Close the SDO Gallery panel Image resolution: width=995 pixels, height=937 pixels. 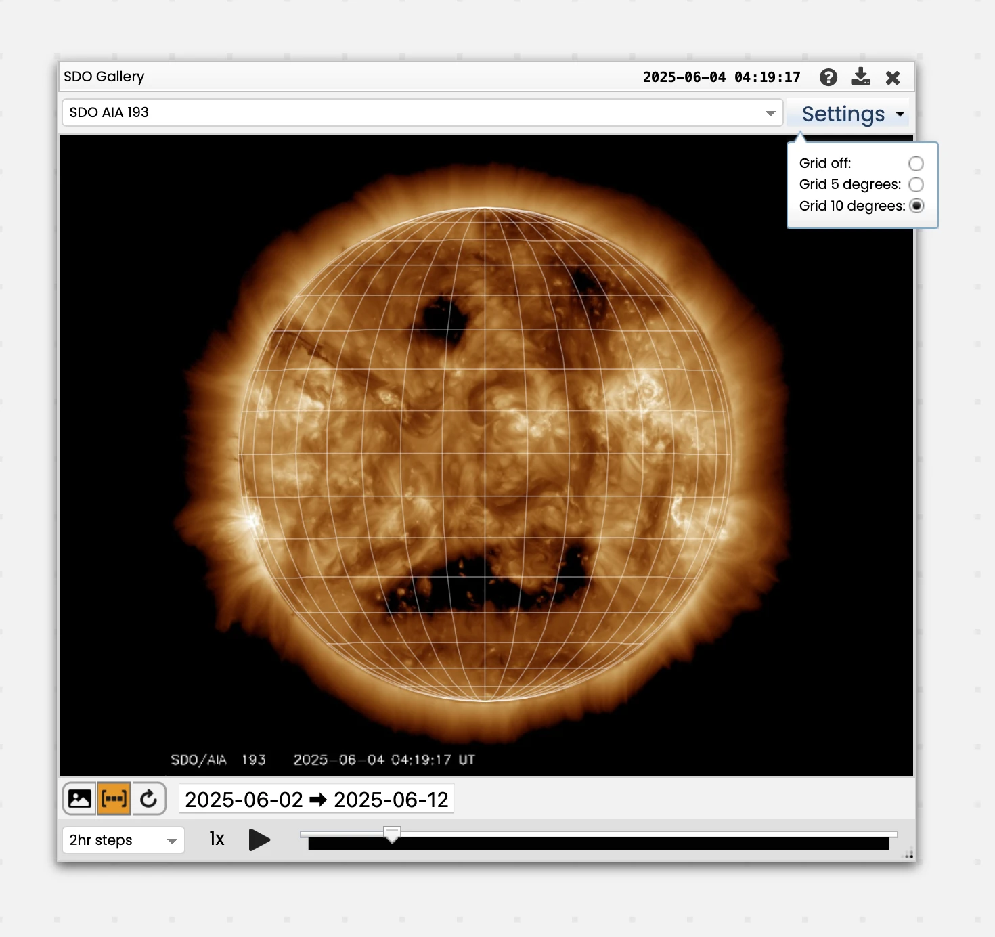point(893,78)
